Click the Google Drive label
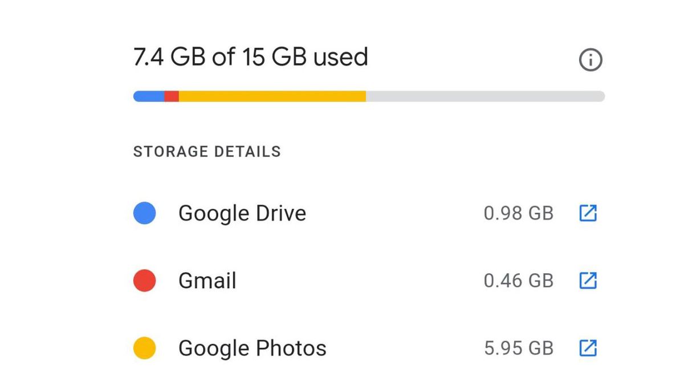Screen dimensions: 684x385 [242, 213]
